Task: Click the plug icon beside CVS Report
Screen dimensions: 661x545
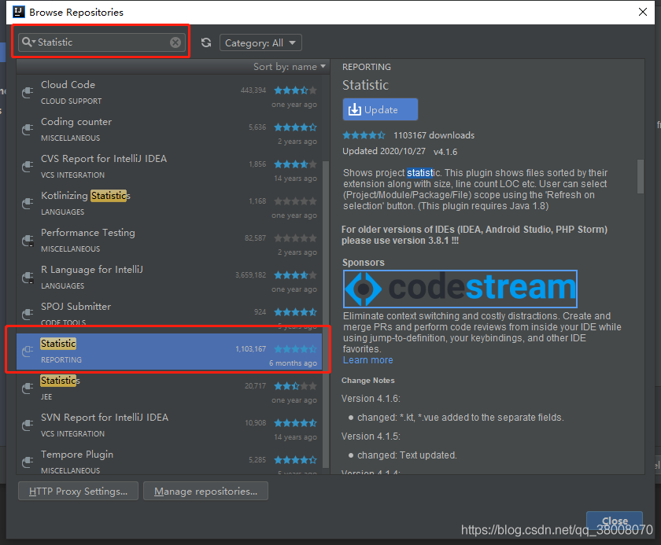Action: click(28, 167)
